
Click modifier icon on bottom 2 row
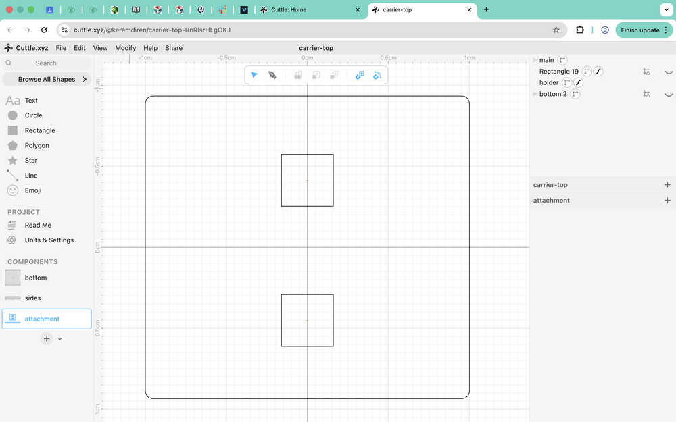[647, 94]
